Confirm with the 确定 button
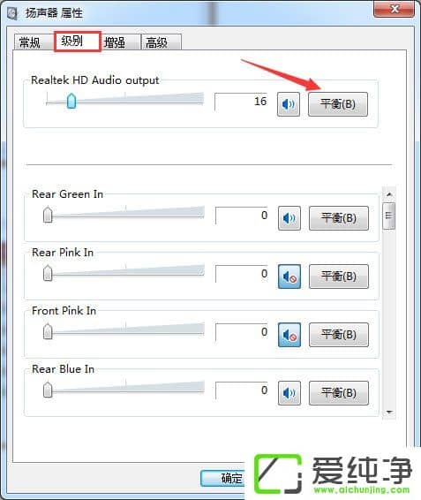Viewport: 421px width, 500px height. pos(223,478)
